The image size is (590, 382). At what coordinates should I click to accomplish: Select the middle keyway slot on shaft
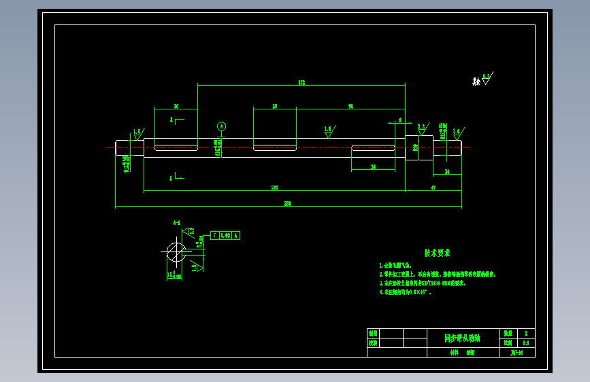[275, 147]
